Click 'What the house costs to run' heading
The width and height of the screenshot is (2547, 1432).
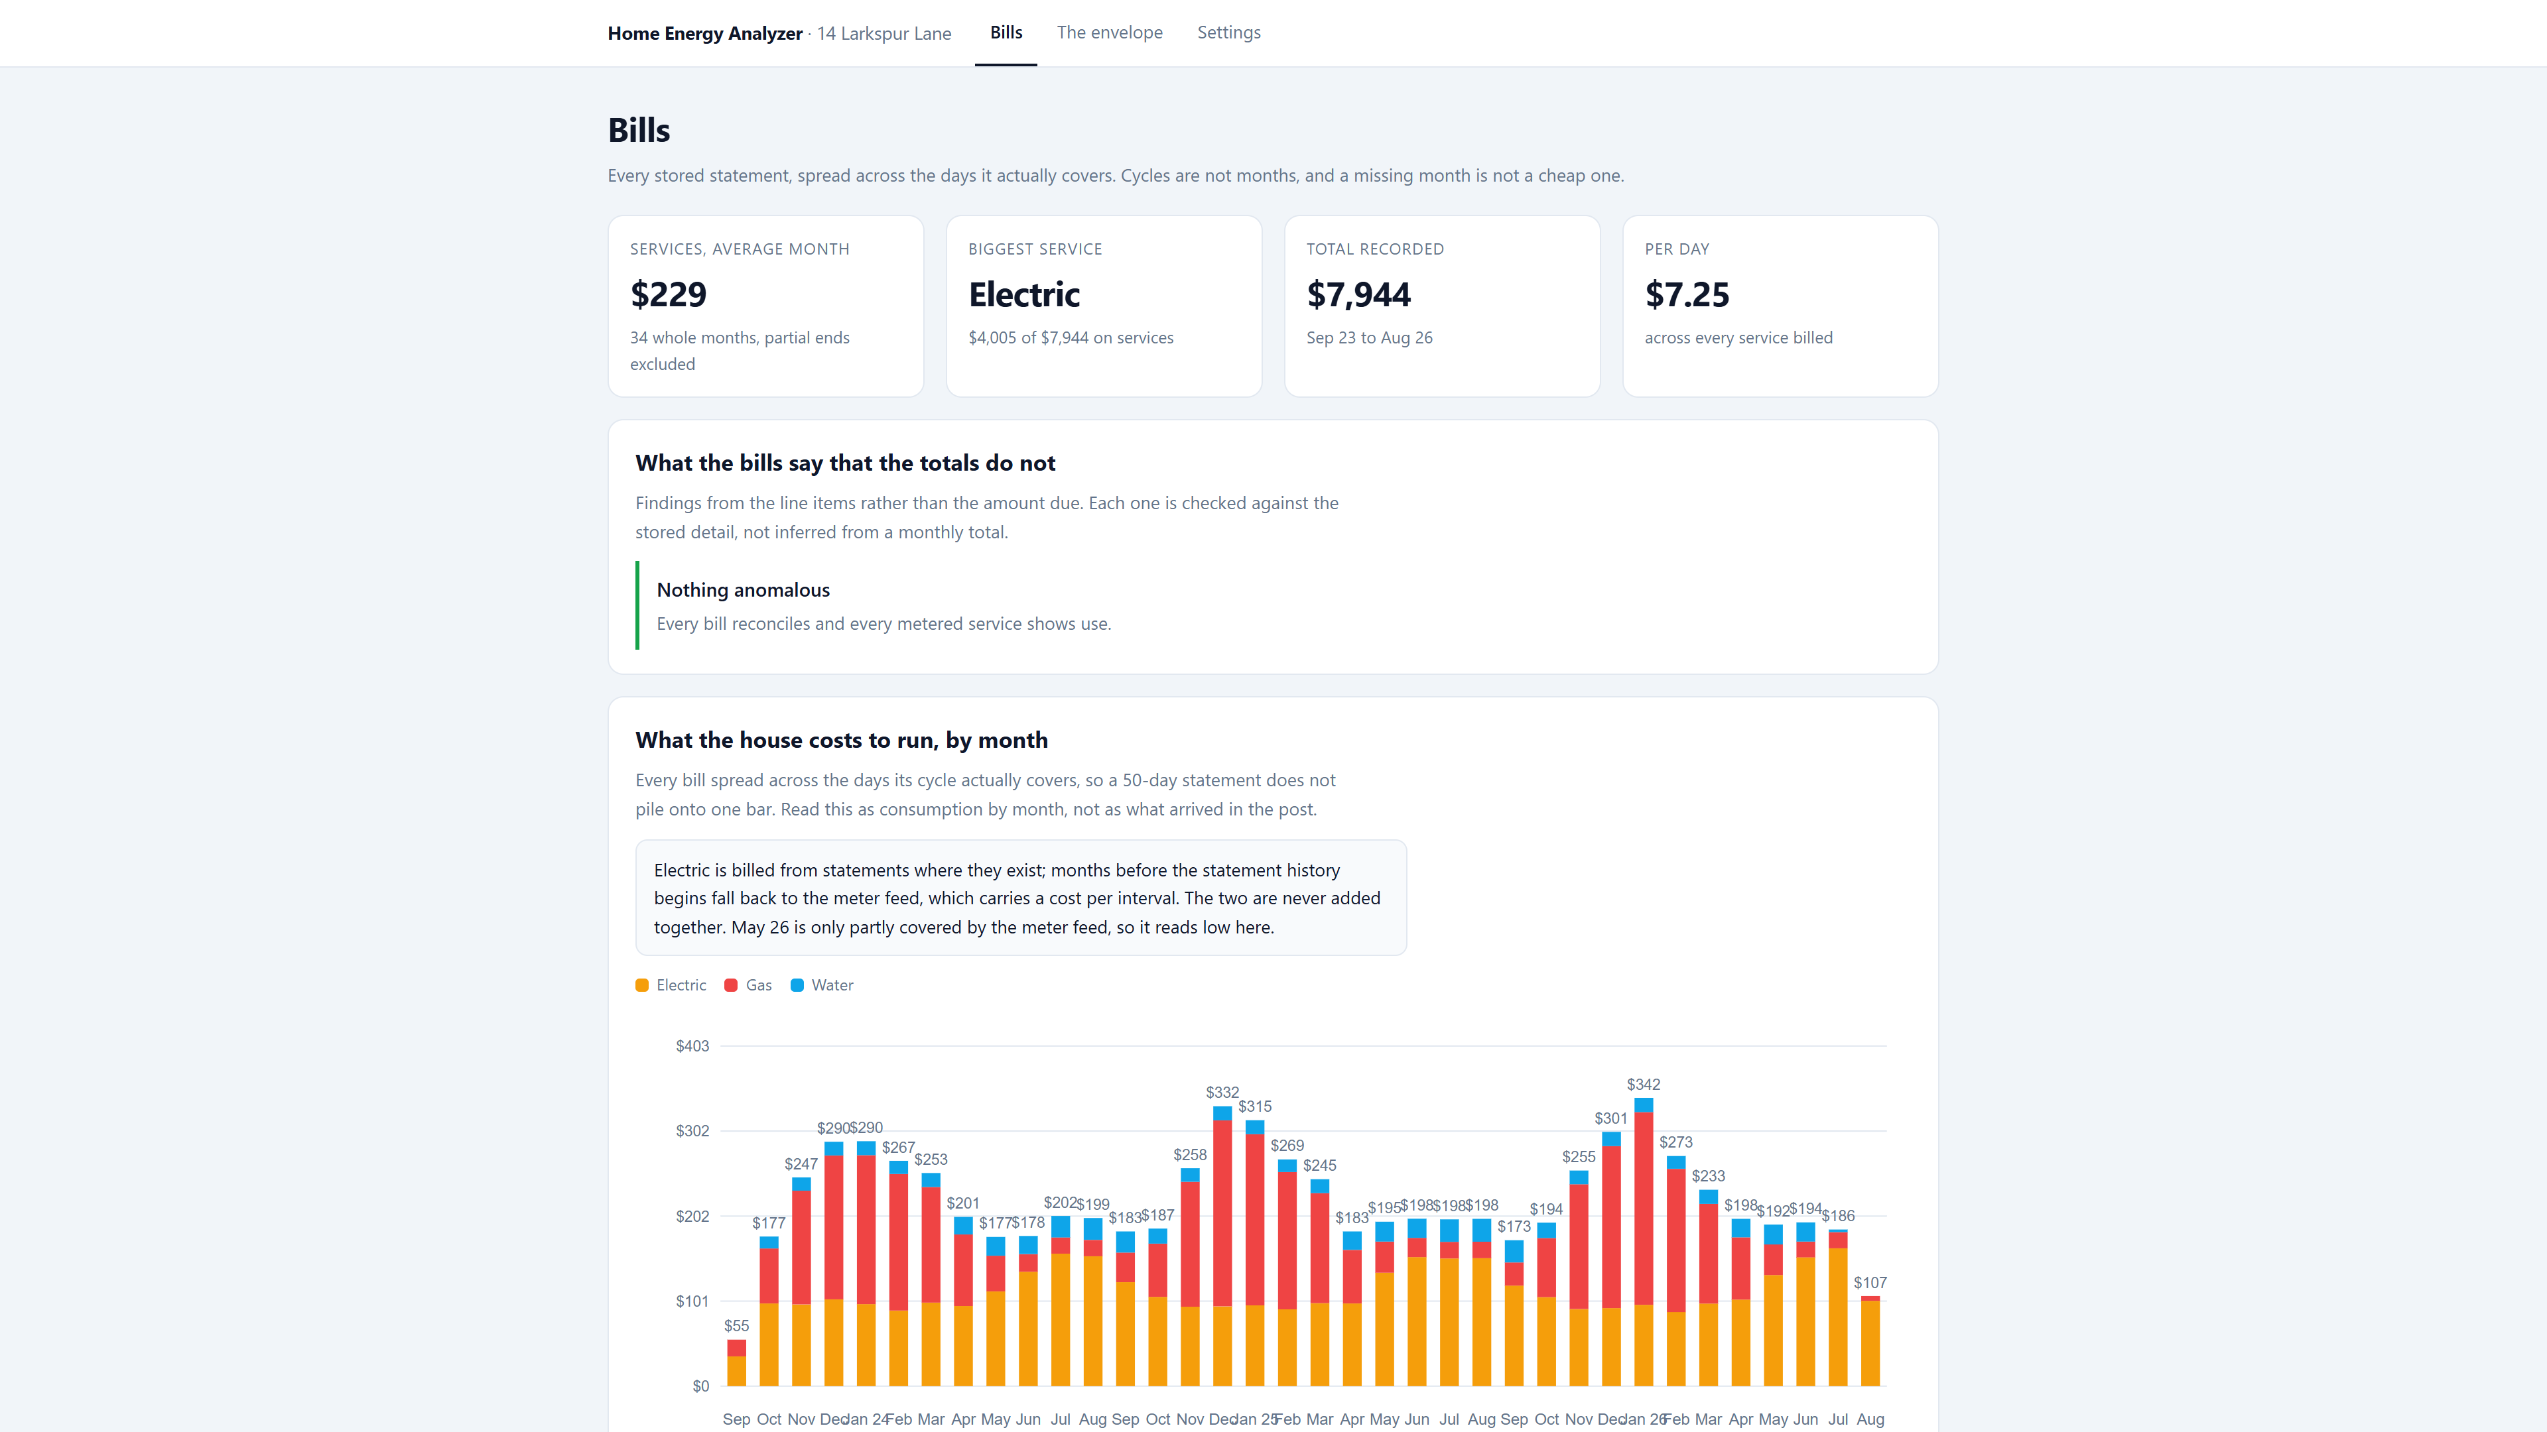[842, 741]
